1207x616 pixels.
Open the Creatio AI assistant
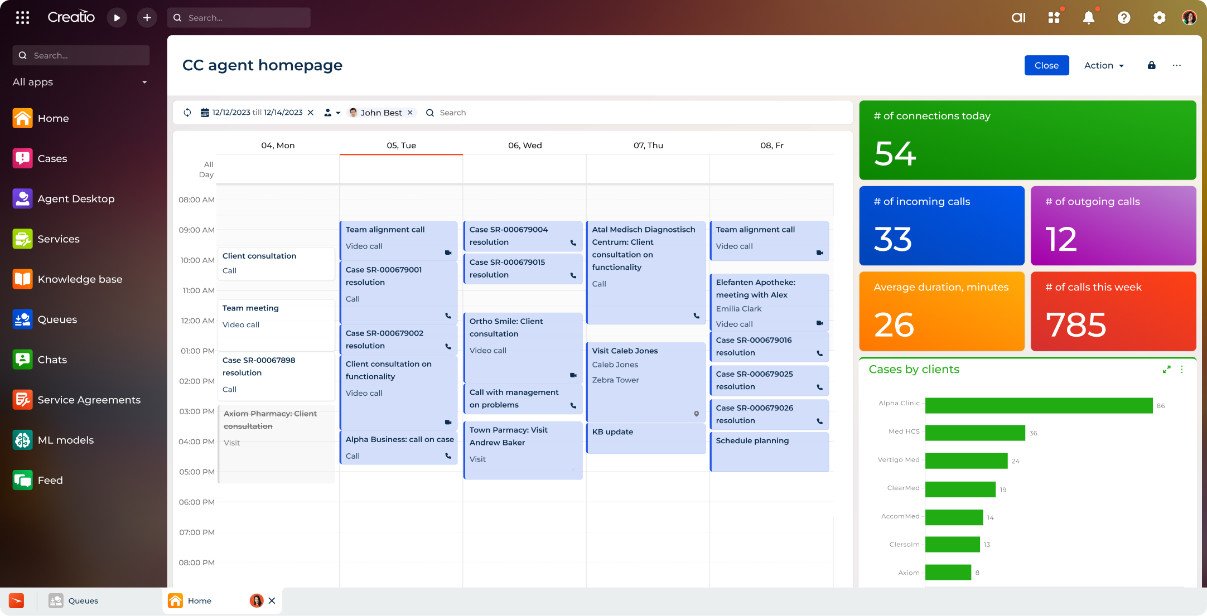coord(1018,17)
